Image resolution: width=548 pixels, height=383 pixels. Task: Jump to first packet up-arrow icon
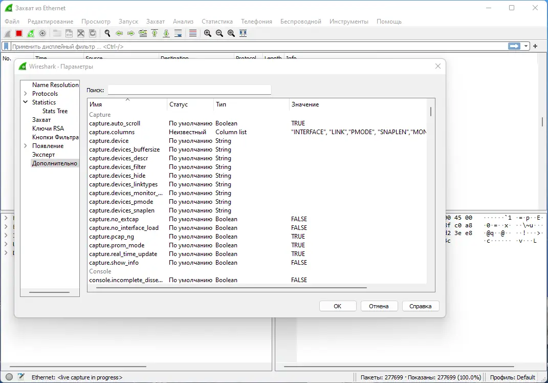coord(155,33)
